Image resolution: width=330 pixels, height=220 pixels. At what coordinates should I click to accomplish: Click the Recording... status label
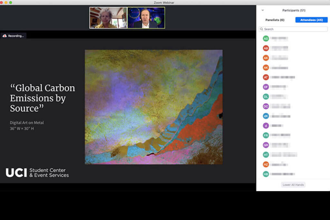pos(16,36)
